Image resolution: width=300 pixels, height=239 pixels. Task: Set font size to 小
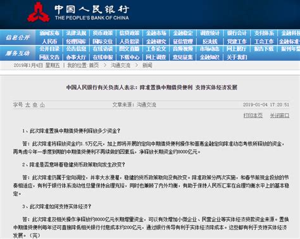[x=42, y=105]
